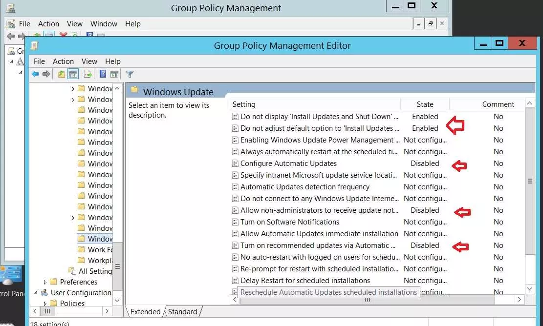Open the Group Policy Management File menu

tap(24, 24)
